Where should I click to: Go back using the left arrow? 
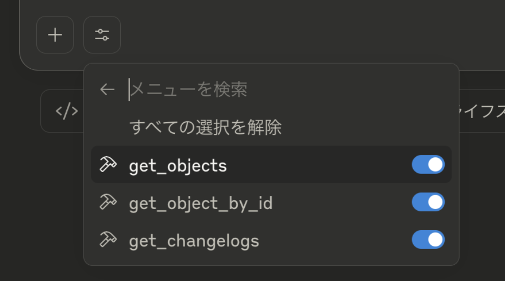[x=107, y=90]
